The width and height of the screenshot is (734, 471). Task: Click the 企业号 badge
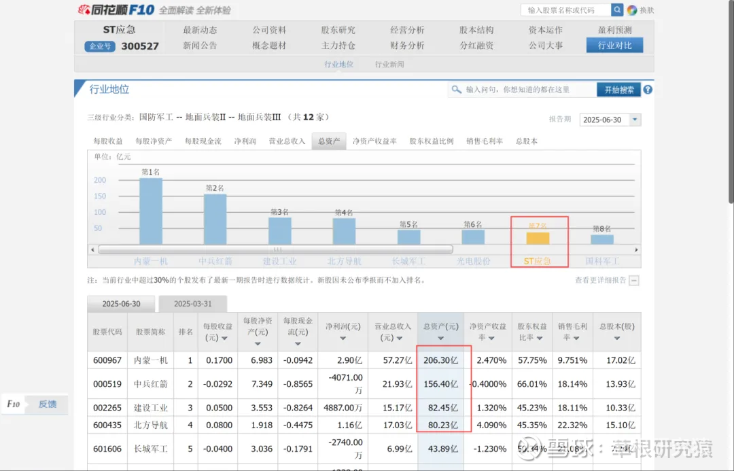click(100, 46)
